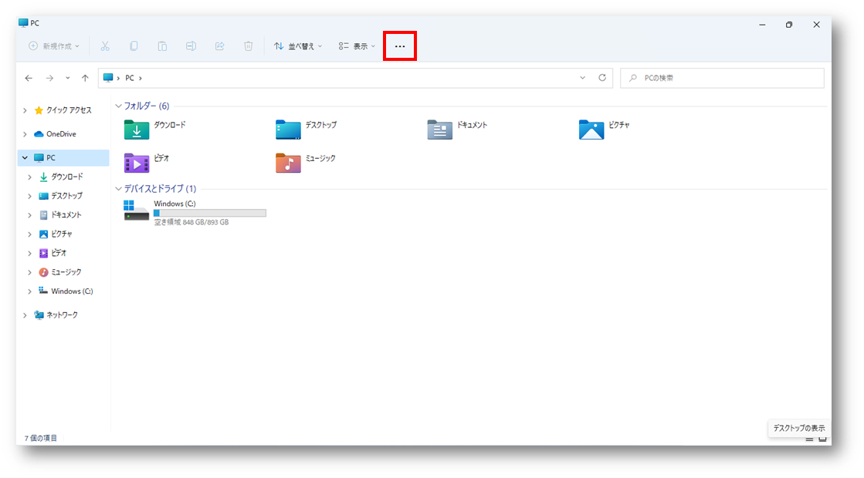864x478 pixels.
Task: Click the Cut scissors icon
Action: (105, 46)
